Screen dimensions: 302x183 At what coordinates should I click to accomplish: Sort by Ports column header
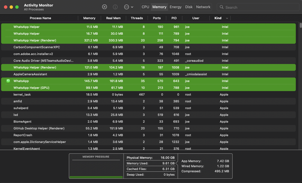(157, 18)
